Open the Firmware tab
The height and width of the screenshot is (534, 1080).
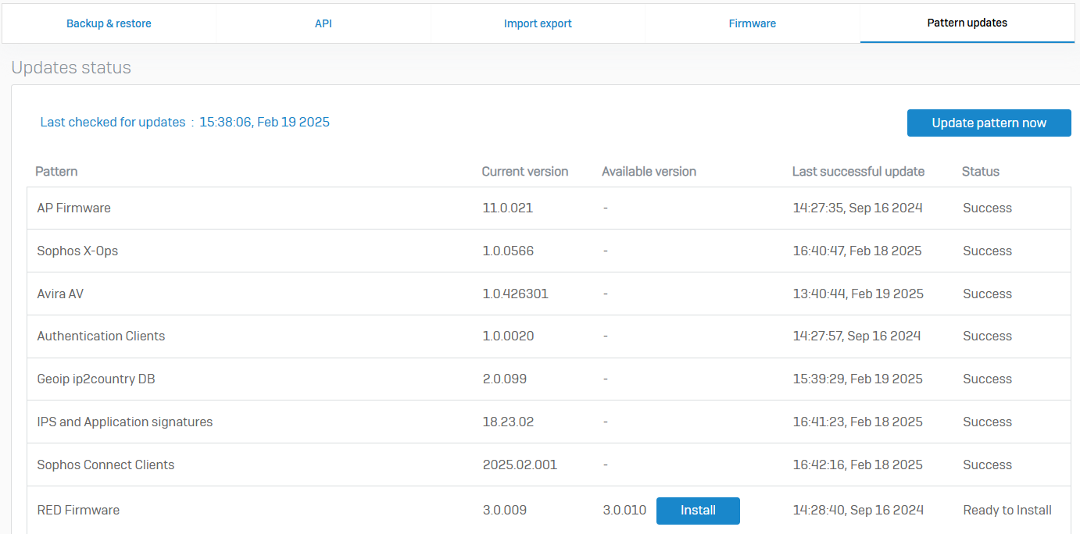coord(752,23)
